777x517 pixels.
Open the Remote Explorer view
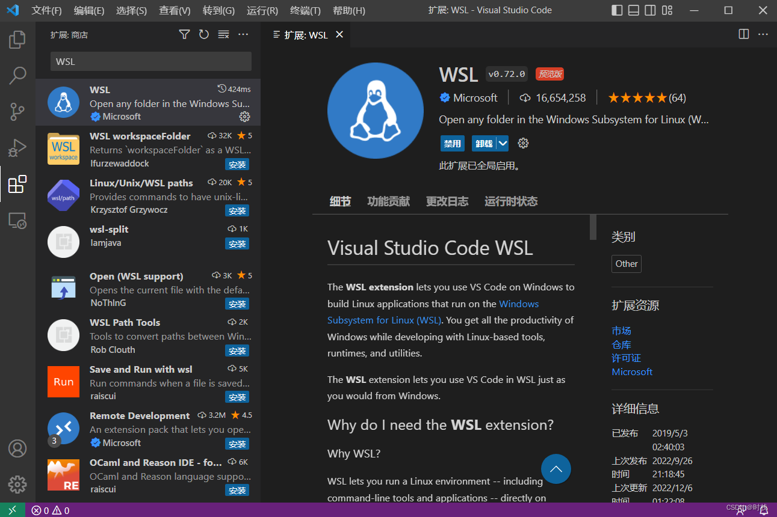coord(17,220)
